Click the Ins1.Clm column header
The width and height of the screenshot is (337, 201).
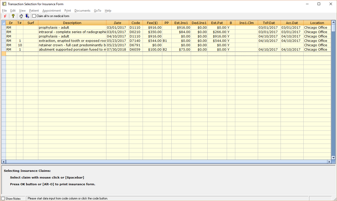(x=246, y=23)
